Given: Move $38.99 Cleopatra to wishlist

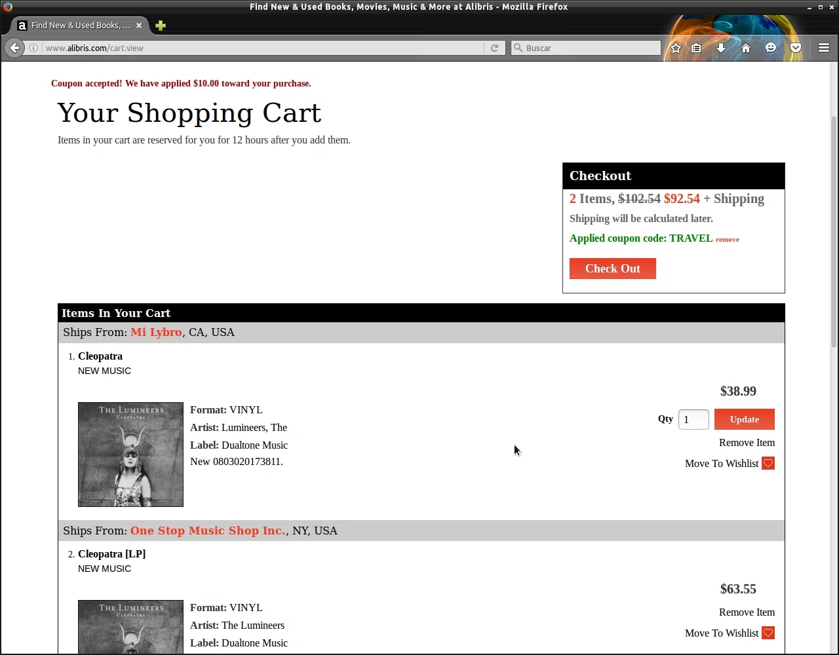Looking at the screenshot, I should (x=722, y=464).
